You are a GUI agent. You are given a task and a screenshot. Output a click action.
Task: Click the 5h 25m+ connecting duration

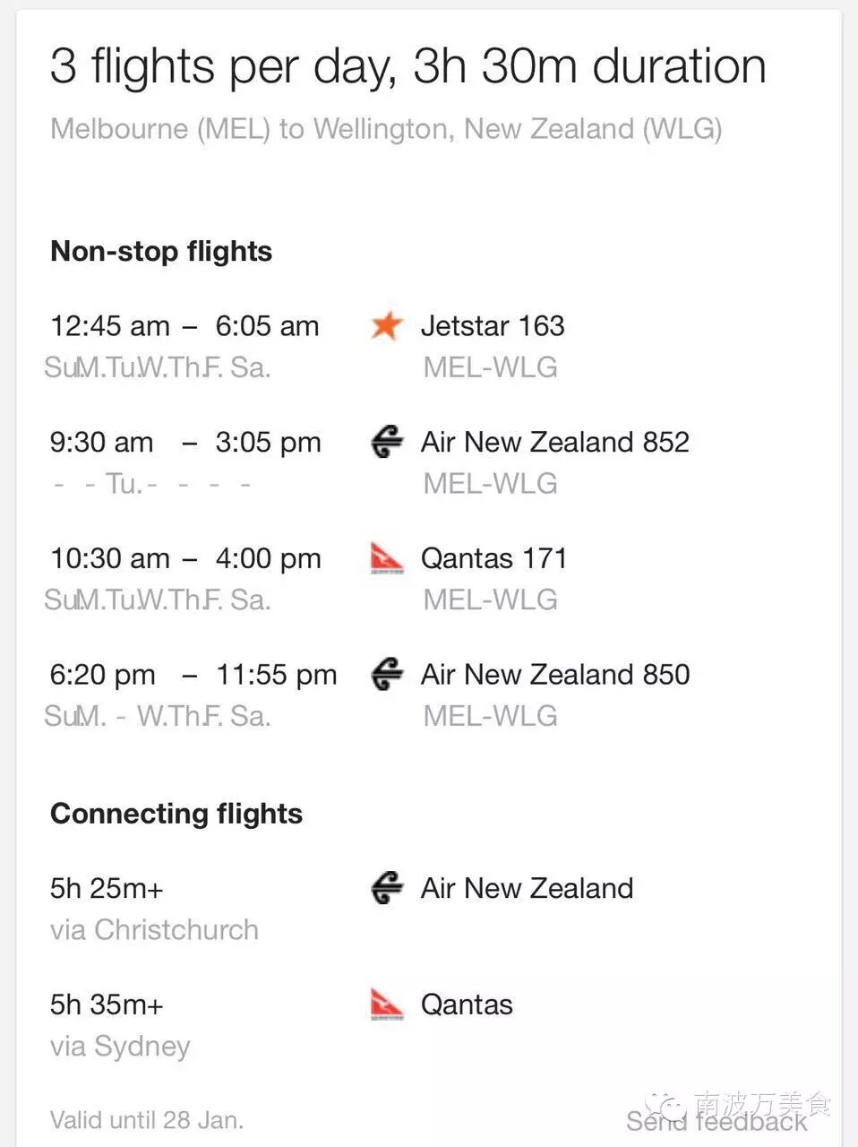(x=107, y=889)
